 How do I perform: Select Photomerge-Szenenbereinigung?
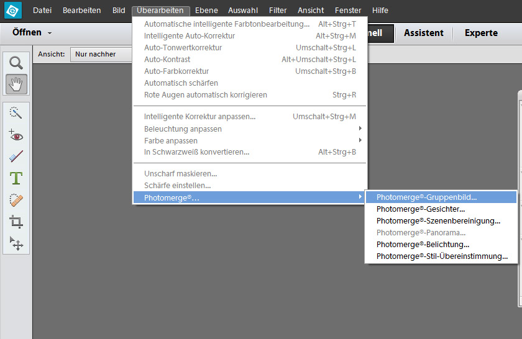[x=441, y=221]
